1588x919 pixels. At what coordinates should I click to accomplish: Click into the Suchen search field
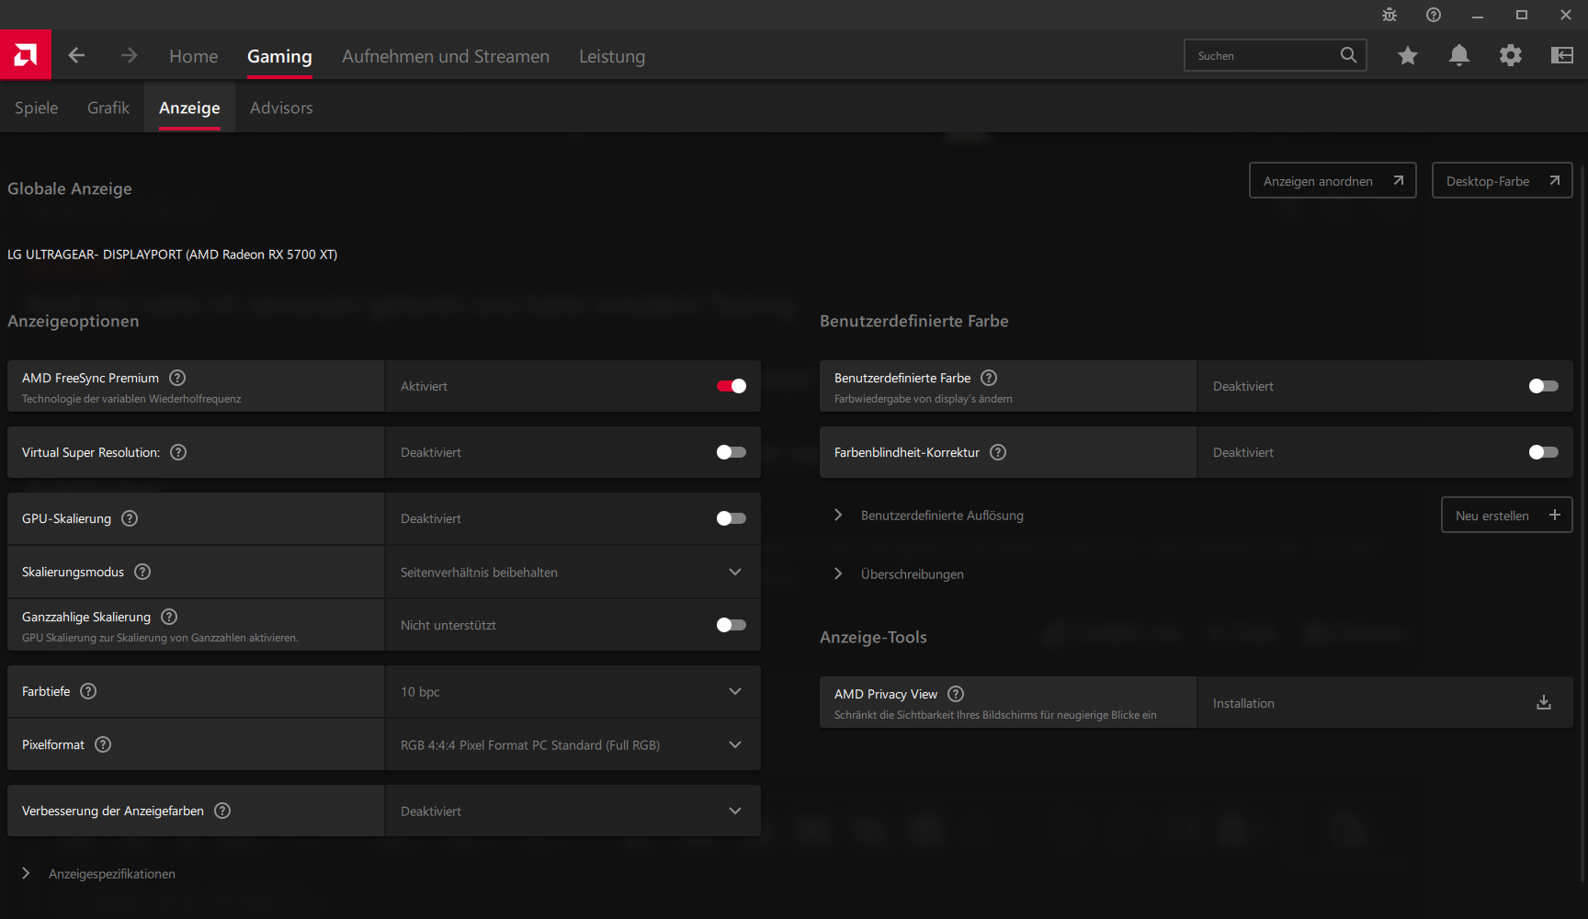pos(1276,55)
